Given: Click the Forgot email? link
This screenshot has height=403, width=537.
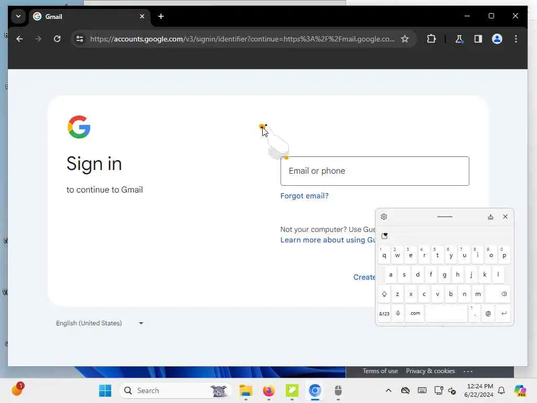Looking at the screenshot, I should pos(305,196).
